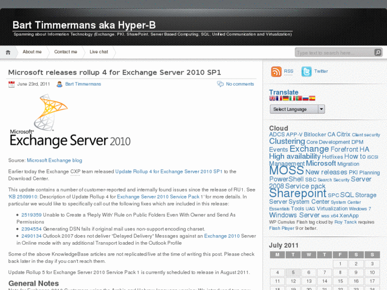Translate to Russian with Russian flag
387x290 pixels.
point(306,98)
